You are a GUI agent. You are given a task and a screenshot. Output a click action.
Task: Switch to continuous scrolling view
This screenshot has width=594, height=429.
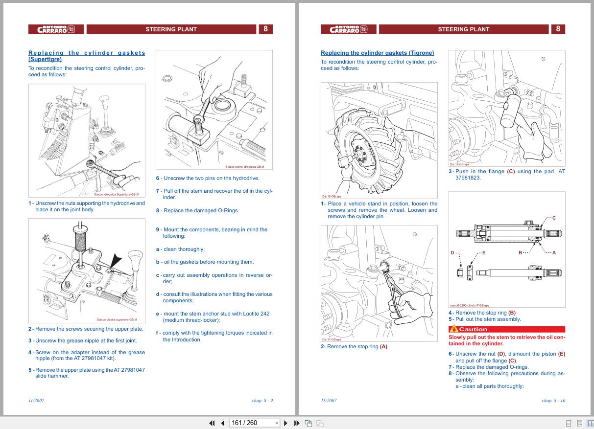point(579,424)
